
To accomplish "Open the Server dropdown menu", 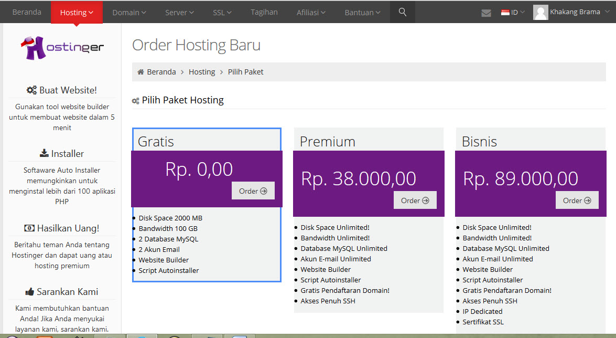I will point(179,13).
